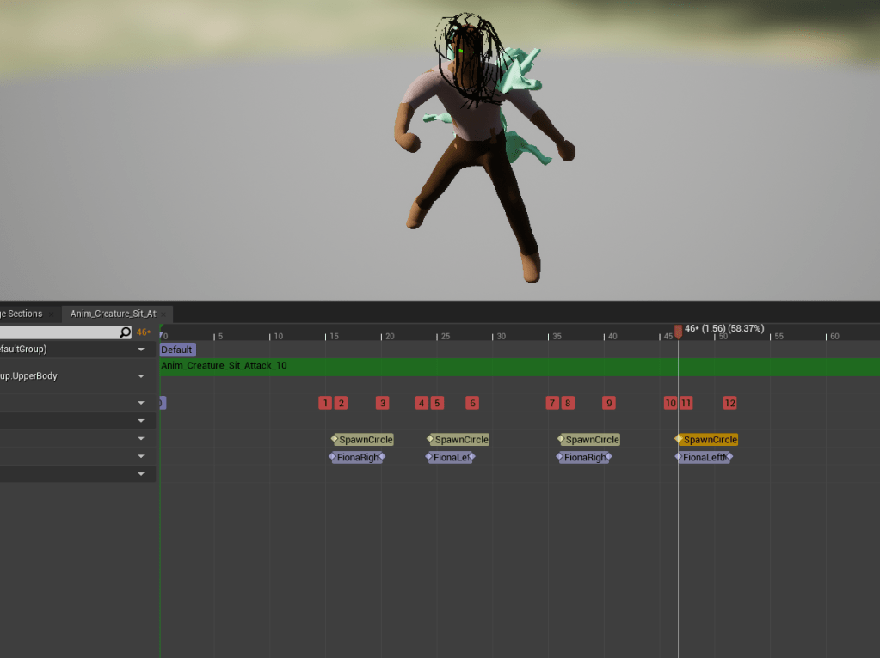
Task: Switch to the Anim_Creature_Sit_At tab
Action: [x=113, y=314]
